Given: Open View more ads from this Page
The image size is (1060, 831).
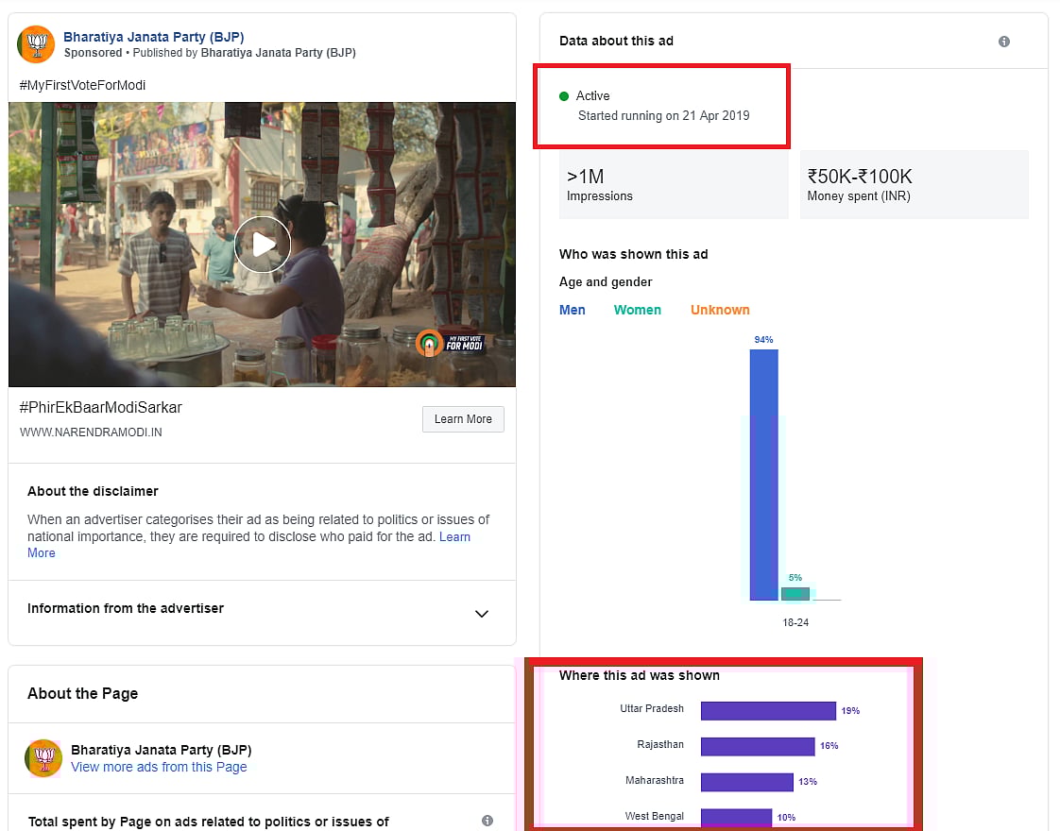Looking at the screenshot, I should [x=159, y=767].
